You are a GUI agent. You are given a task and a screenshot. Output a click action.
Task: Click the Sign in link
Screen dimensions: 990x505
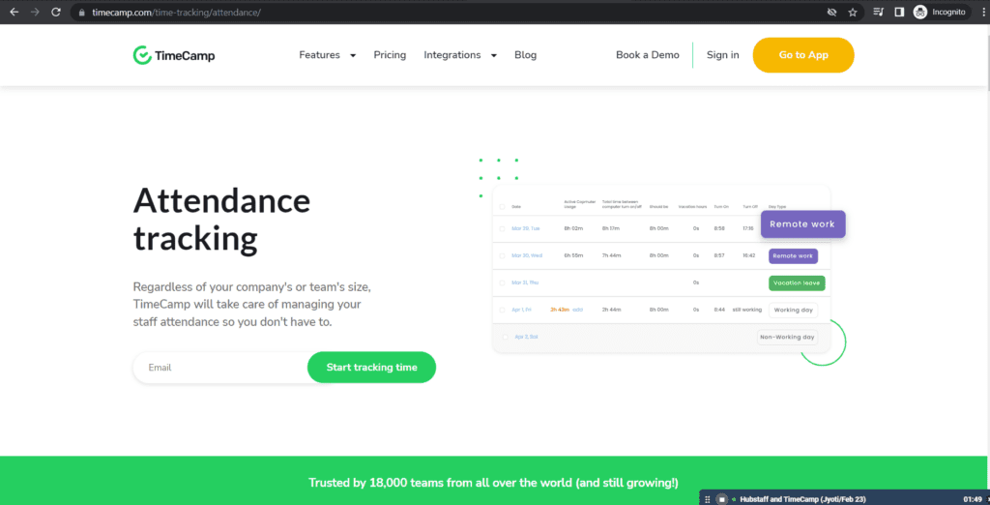click(723, 55)
